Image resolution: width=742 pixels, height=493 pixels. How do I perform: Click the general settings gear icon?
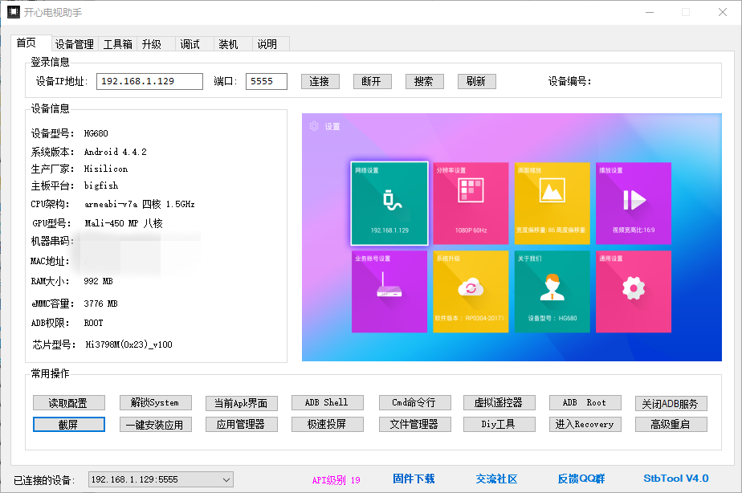tap(633, 288)
